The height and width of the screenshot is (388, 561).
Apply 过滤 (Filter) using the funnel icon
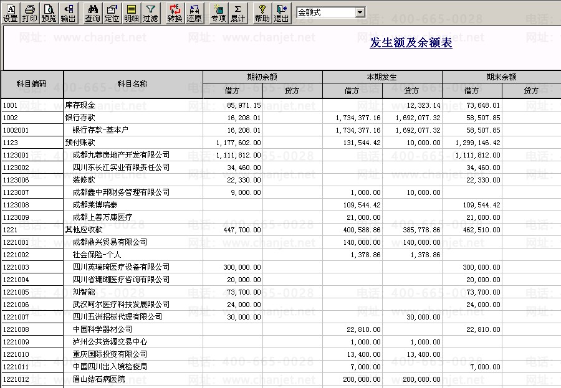(150, 12)
